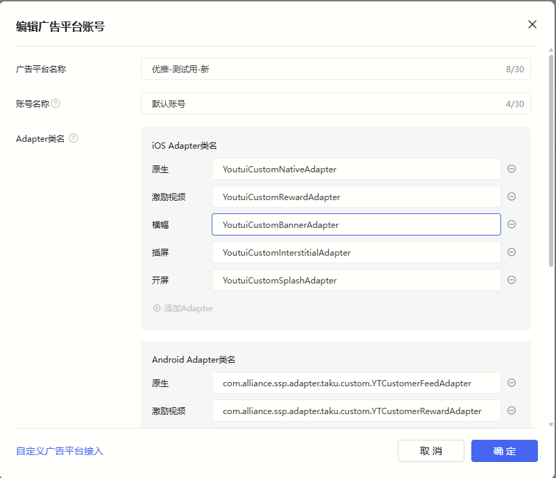Image resolution: width=556 pixels, height=478 pixels.
Task: Close the 编辑广告平台账号 dialog
Action: click(532, 24)
